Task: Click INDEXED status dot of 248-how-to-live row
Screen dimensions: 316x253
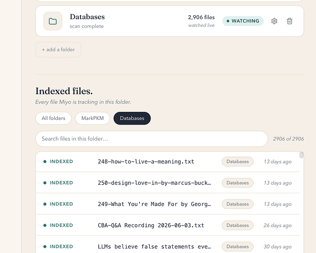Action: click(45, 161)
